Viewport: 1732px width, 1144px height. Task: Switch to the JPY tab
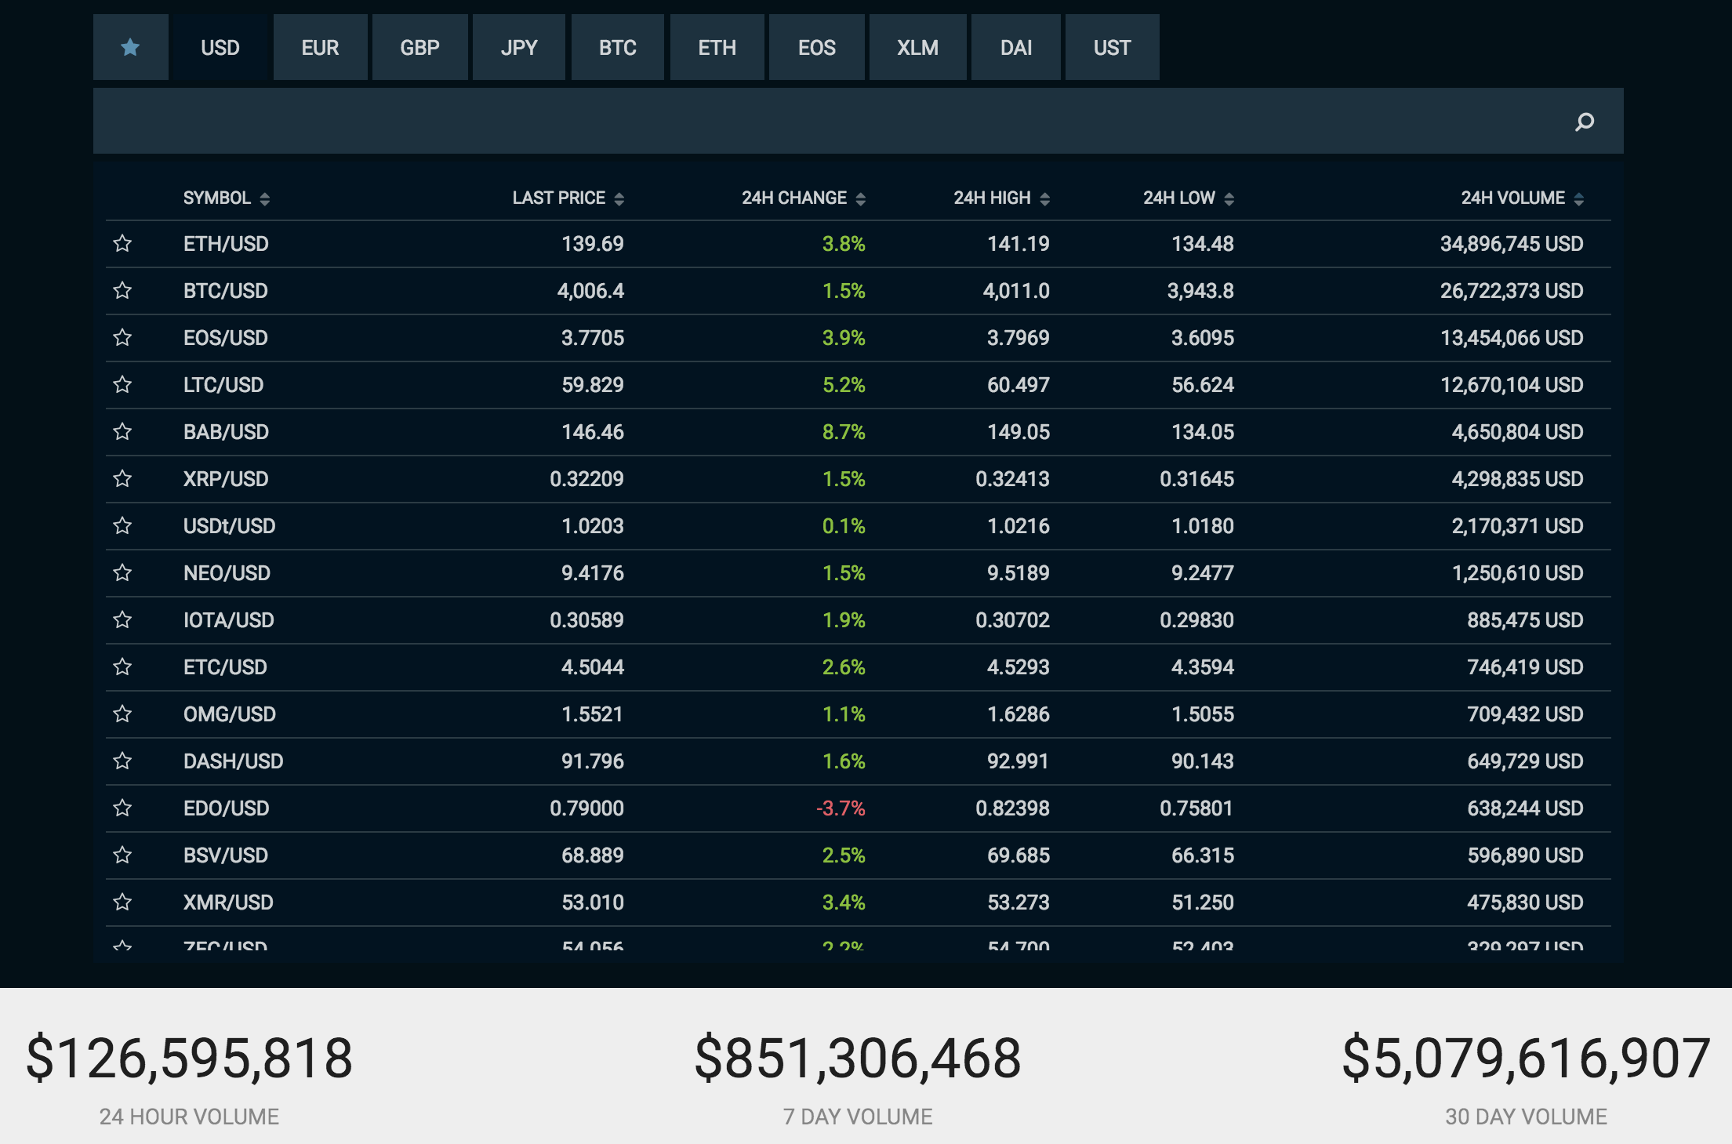[x=518, y=47]
